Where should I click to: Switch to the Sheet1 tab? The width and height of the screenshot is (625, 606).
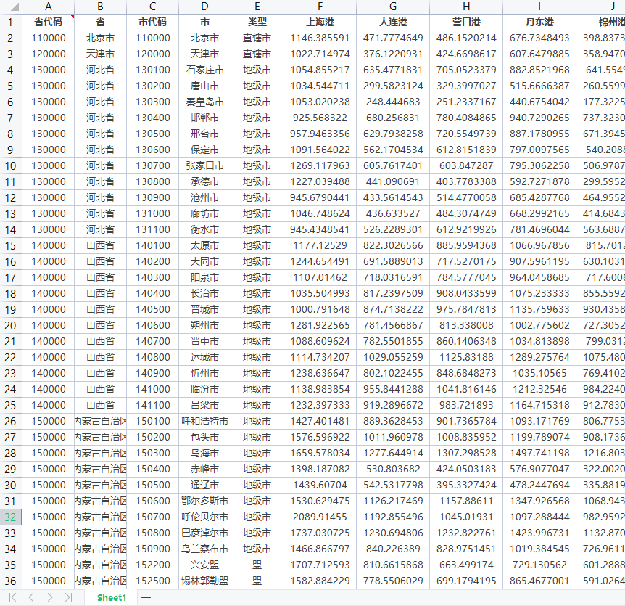point(112,597)
